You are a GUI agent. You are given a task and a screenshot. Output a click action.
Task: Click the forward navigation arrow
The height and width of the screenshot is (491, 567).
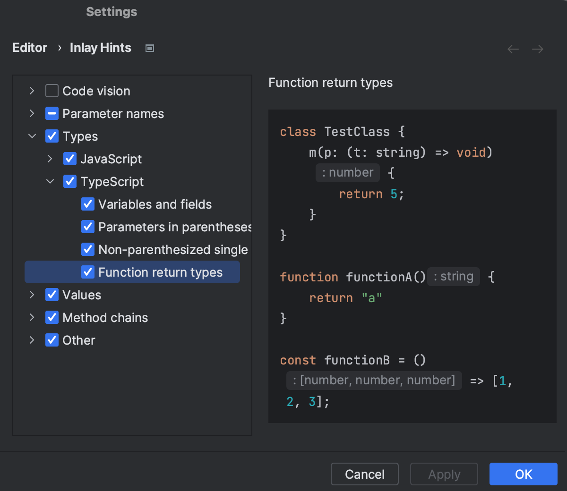537,49
